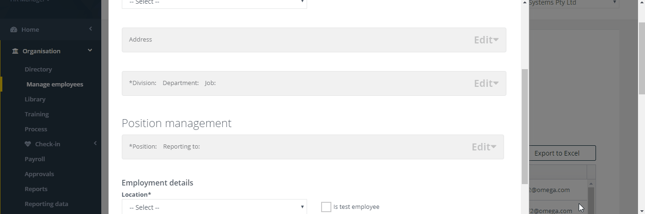Screen dimensions: 645x214
Task: Select Manage employees menu item
Action: pyautogui.click(x=55, y=84)
